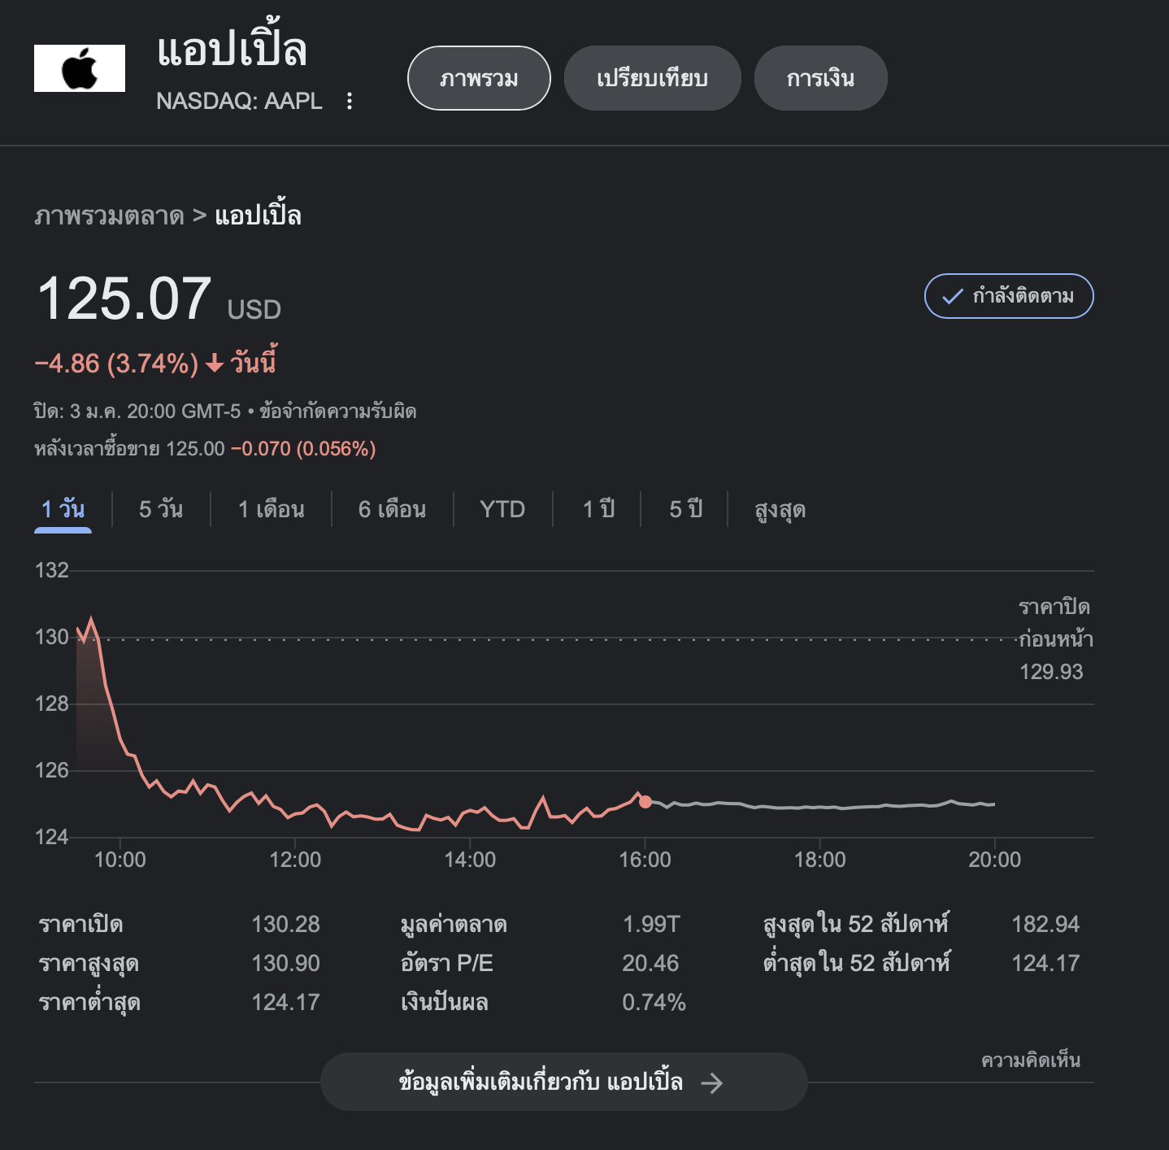Viewport: 1169px width, 1150px height.
Task: Open ข้อมูลเพิ่มเติมเกี่ยวกับ แอปเปิ้ล button
Action: (541, 1082)
